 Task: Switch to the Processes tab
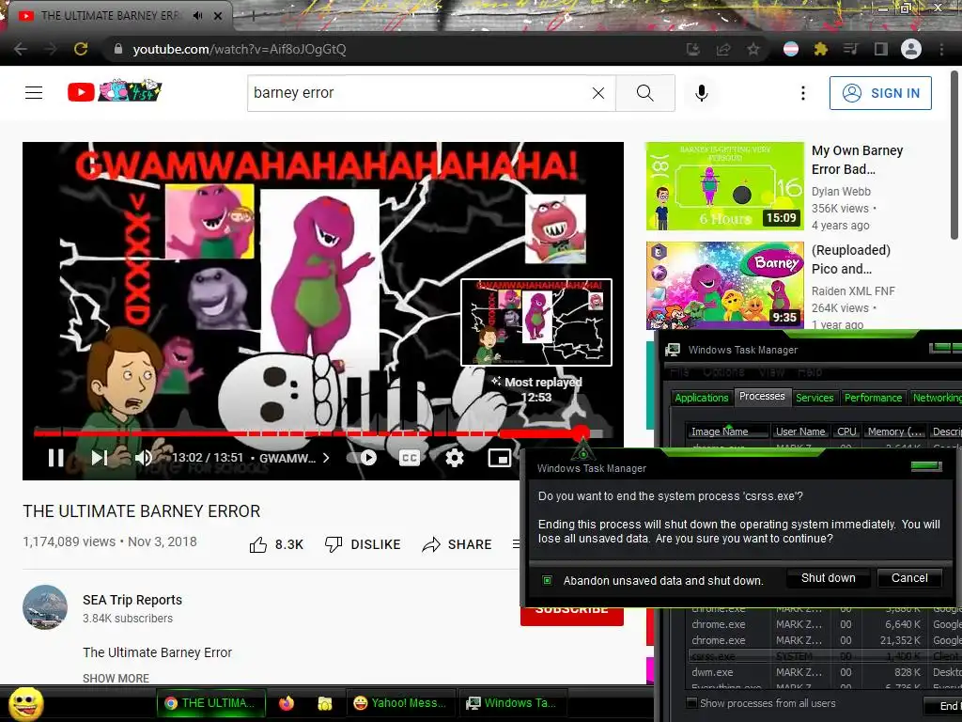tap(762, 397)
